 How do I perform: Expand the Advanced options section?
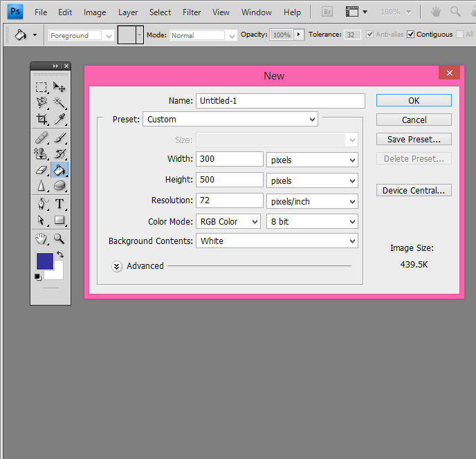click(116, 266)
